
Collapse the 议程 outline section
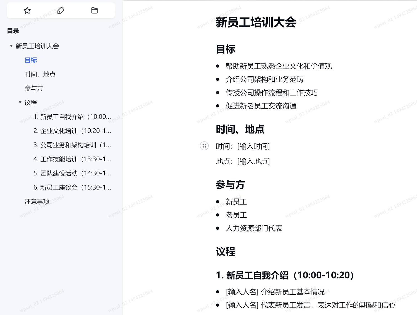click(20, 102)
